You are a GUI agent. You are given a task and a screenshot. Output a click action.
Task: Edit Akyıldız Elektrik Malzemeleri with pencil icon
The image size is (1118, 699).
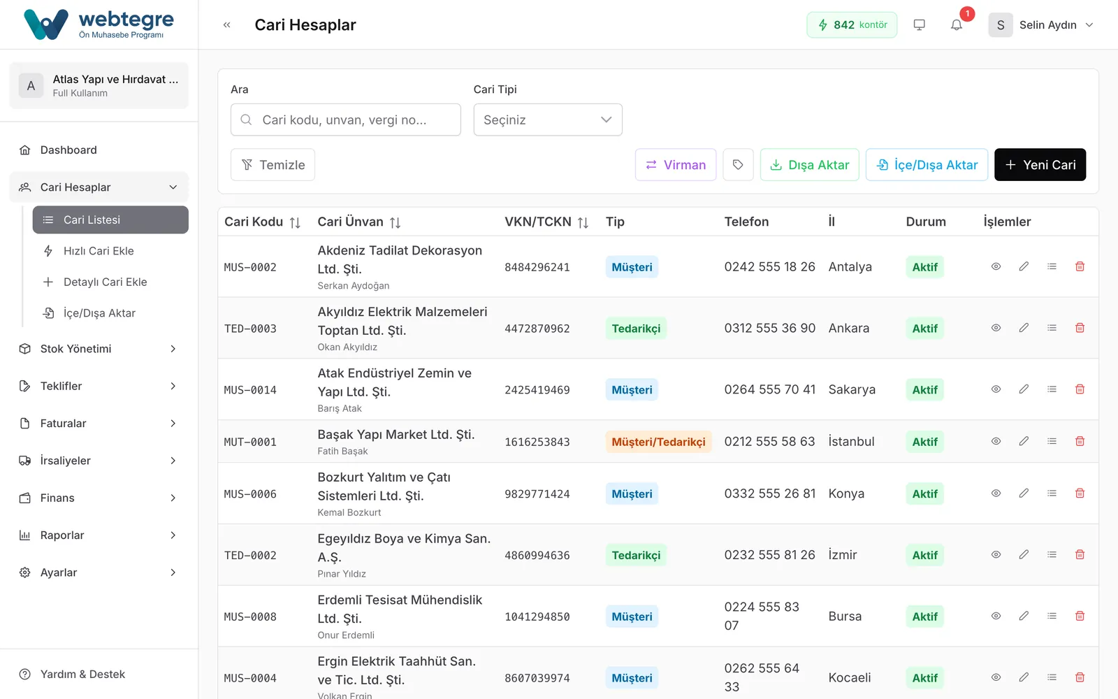coord(1024,328)
